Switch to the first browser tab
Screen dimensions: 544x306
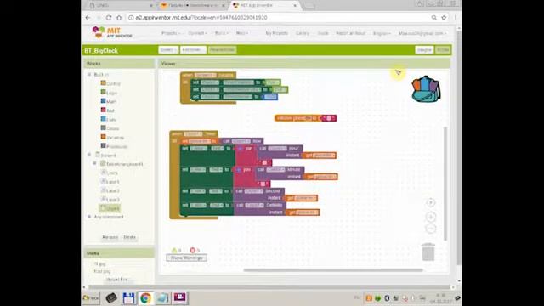click(x=121, y=6)
